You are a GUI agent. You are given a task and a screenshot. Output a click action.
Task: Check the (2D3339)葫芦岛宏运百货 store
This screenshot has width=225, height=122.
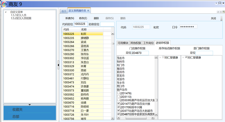118,100
